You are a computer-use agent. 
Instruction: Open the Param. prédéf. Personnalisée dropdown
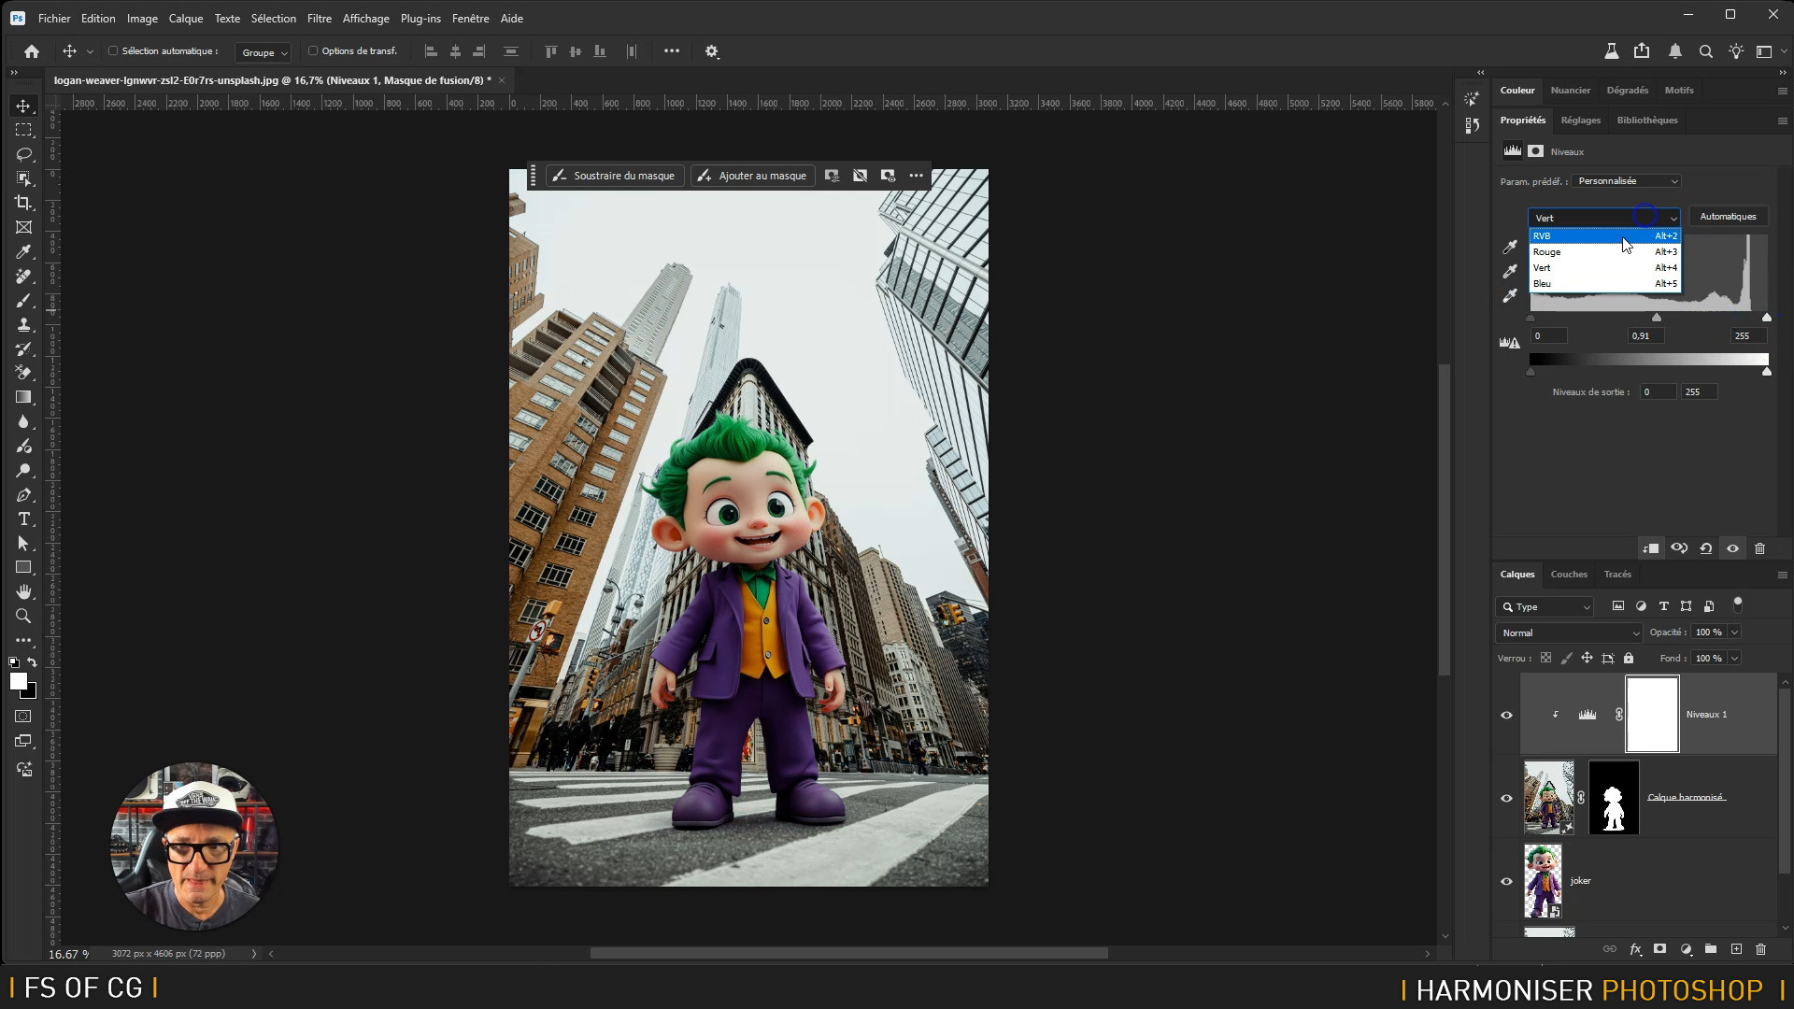(1627, 181)
